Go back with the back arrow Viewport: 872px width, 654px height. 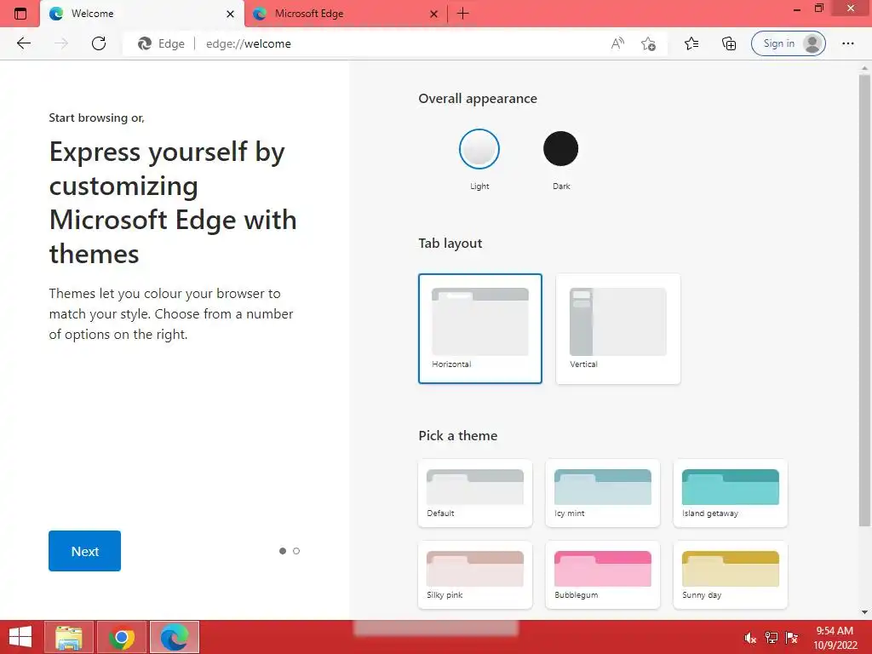point(23,43)
